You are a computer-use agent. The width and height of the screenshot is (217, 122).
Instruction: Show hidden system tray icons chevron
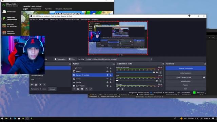pyautogui.click(x=195, y=119)
